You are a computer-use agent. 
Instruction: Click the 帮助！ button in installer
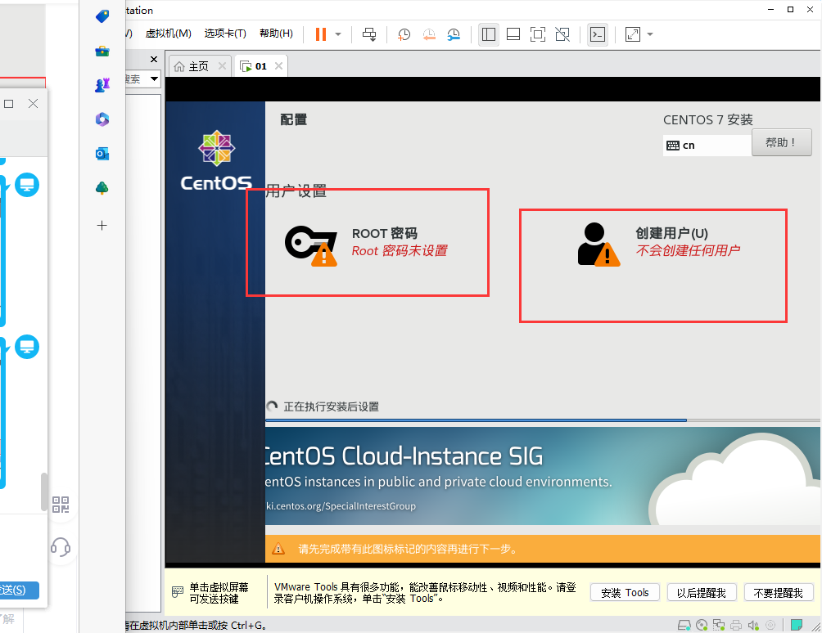781,142
